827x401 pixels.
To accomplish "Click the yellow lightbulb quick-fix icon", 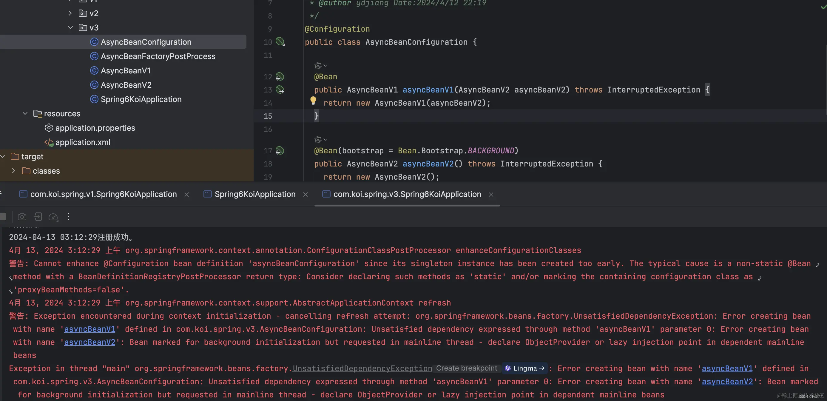I will [x=313, y=101].
